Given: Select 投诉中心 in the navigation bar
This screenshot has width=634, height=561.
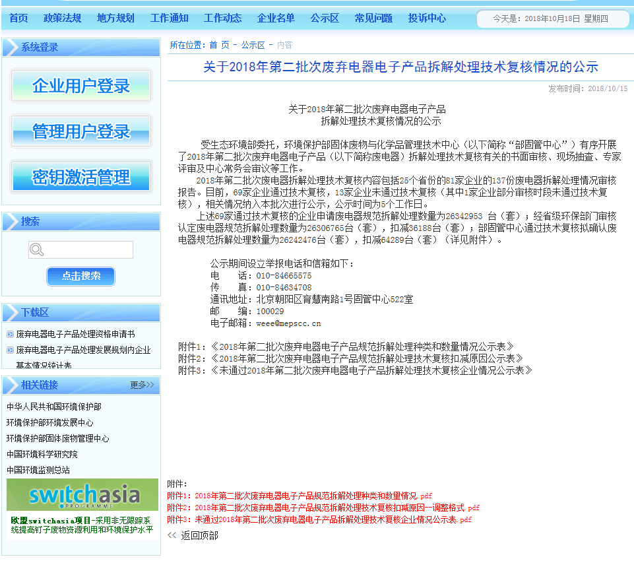Looking at the screenshot, I should (x=427, y=18).
